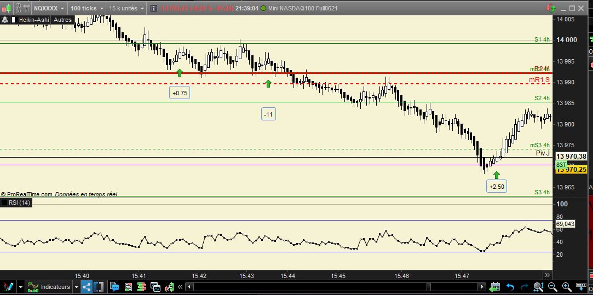Open the 15 k unités history dropdown
Screen dimensions: 593x295
[x=126, y=8]
